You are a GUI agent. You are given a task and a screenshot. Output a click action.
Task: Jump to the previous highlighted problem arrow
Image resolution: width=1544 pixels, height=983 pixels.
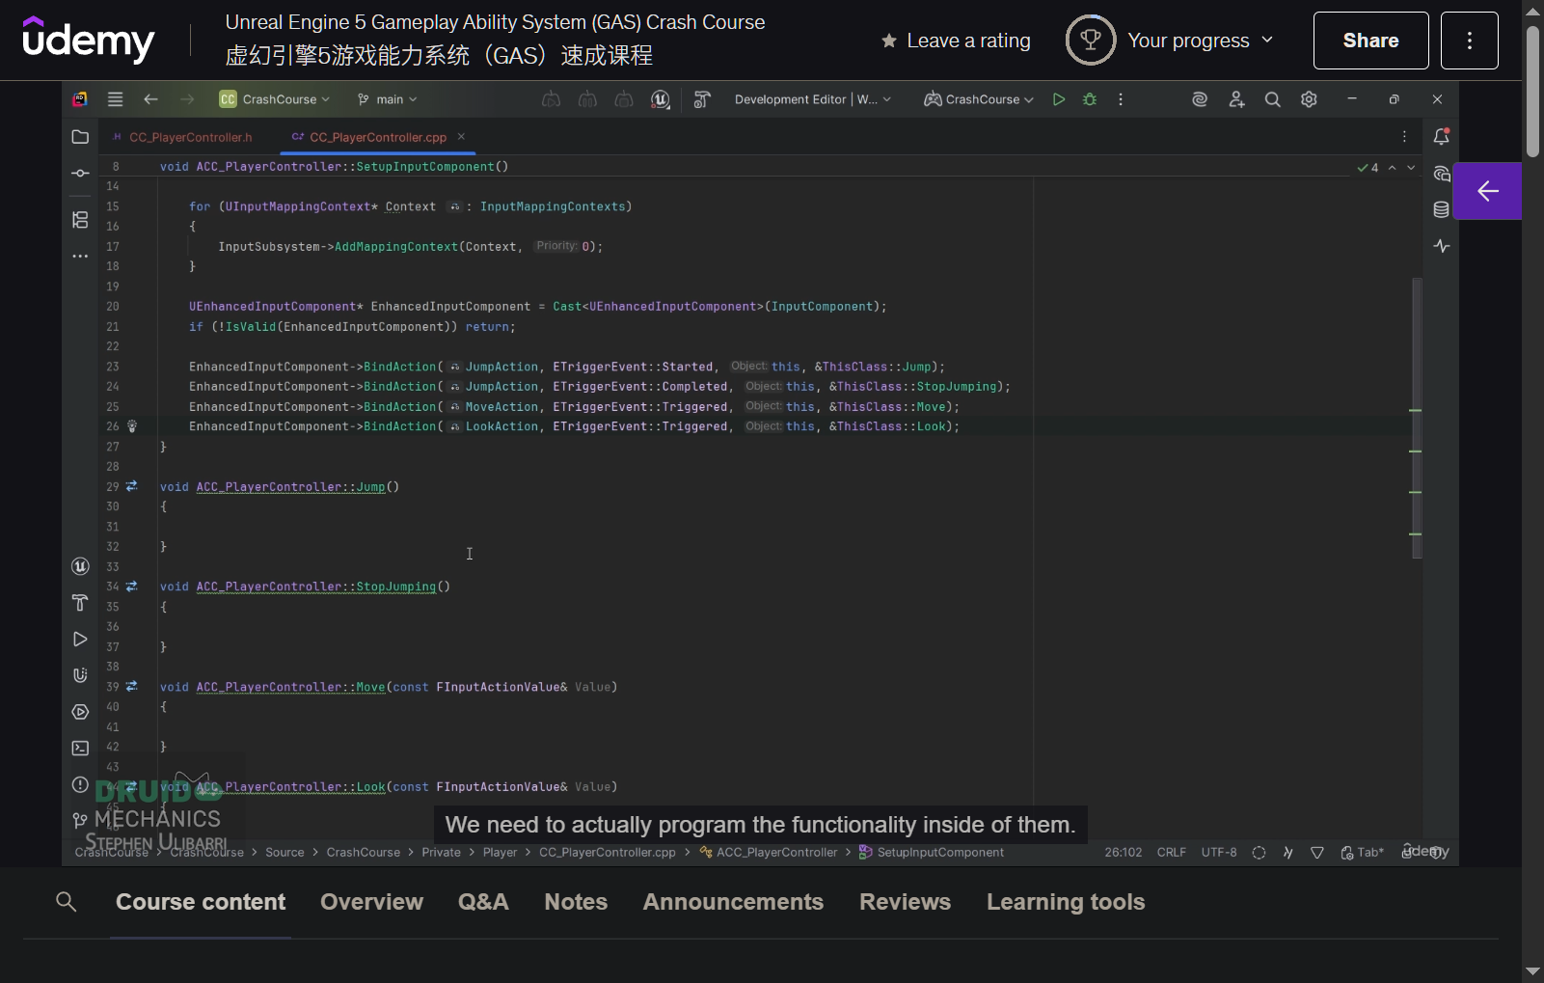click(1392, 168)
